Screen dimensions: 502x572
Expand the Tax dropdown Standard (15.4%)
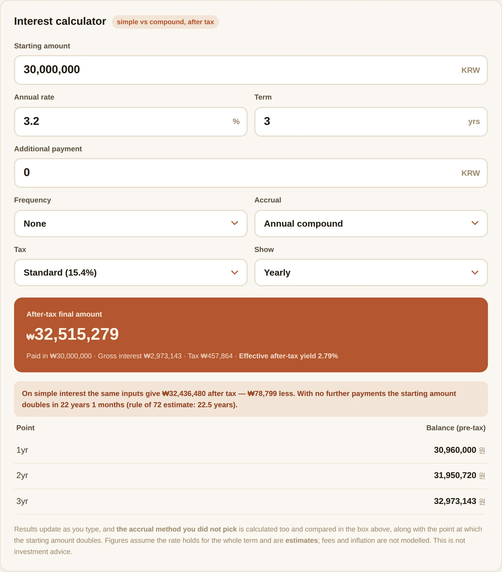coord(131,273)
